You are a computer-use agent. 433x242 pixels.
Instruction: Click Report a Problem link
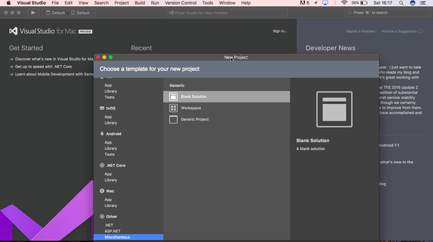361,31
